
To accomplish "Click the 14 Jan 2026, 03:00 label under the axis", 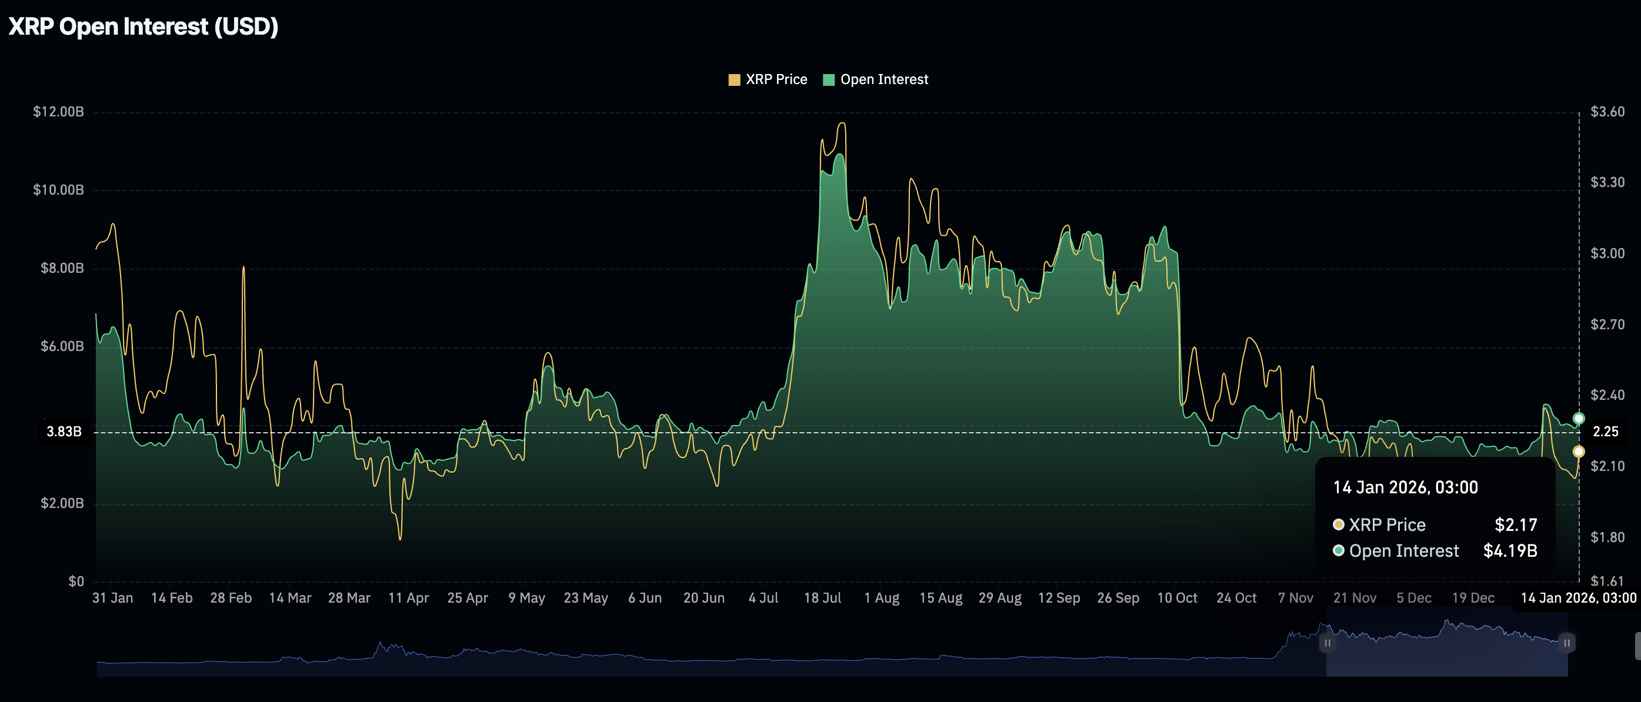I will pos(1579,597).
